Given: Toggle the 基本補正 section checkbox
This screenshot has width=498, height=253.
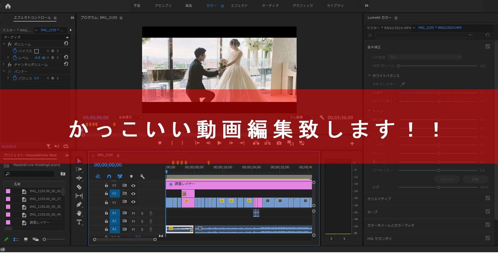Looking at the screenshot, I should pos(487,47).
